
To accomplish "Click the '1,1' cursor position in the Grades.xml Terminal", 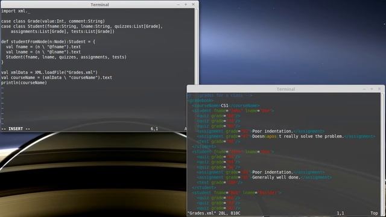I will [340, 213].
